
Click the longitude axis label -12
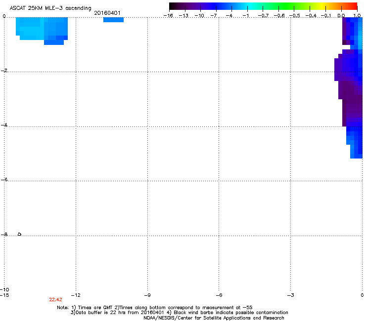click(x=76, y=295)
